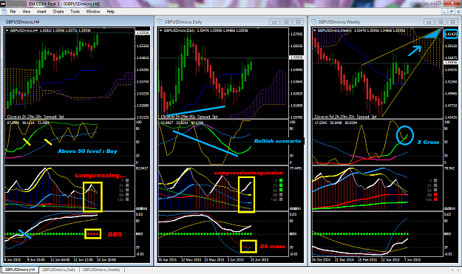This screenshot has height=274, width=462.
Task: Click the 'BBS' label on H4 chart
Action: [x=115, y=234]
